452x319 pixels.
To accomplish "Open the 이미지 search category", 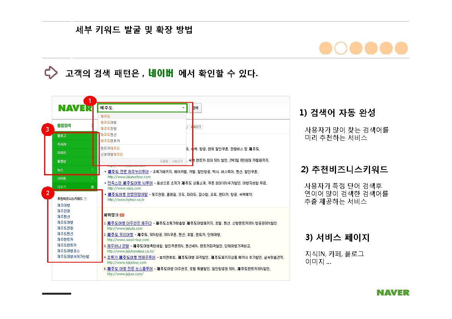I will 74,153.
